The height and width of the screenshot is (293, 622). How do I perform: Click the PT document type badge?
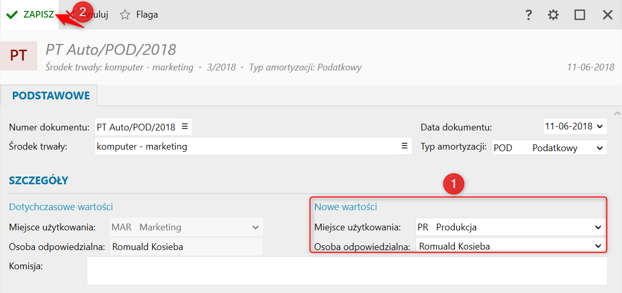click(x=19, y=55)
